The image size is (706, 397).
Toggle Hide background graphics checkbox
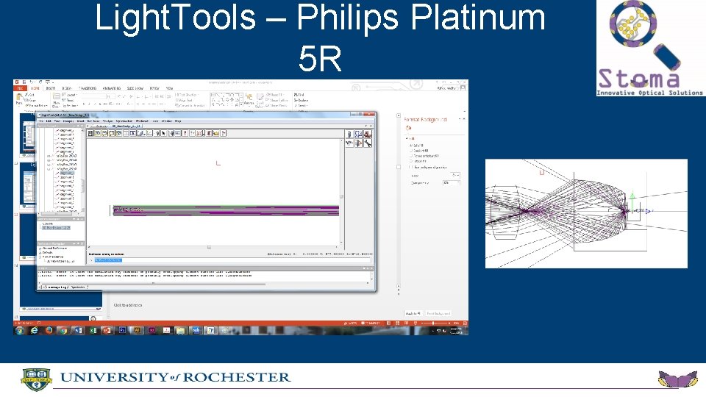point(411,167)
